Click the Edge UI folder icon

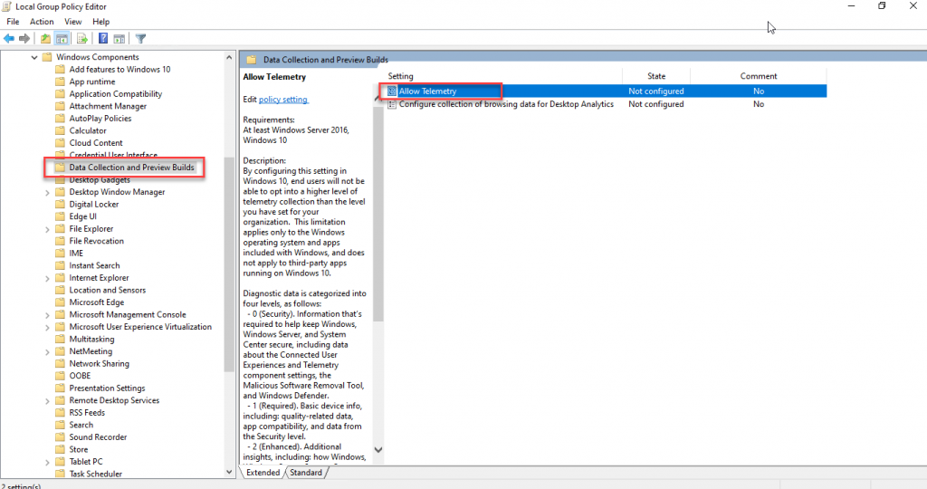click(60, 216)
